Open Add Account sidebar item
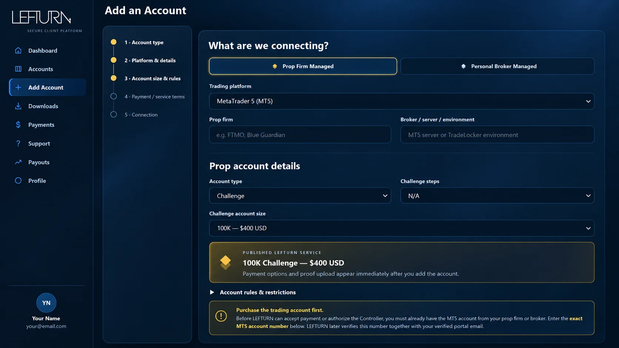The image size is (619, 348). [x=47, y=87]
